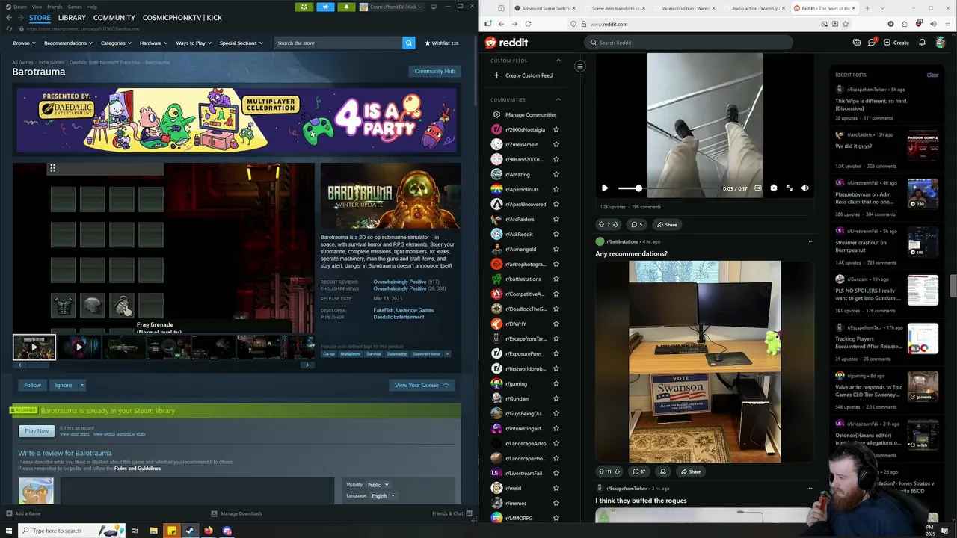Expand Steam Categories dropdown
Image resolution: width=957 pixels, height=538 pixels.
pos(116,43)
